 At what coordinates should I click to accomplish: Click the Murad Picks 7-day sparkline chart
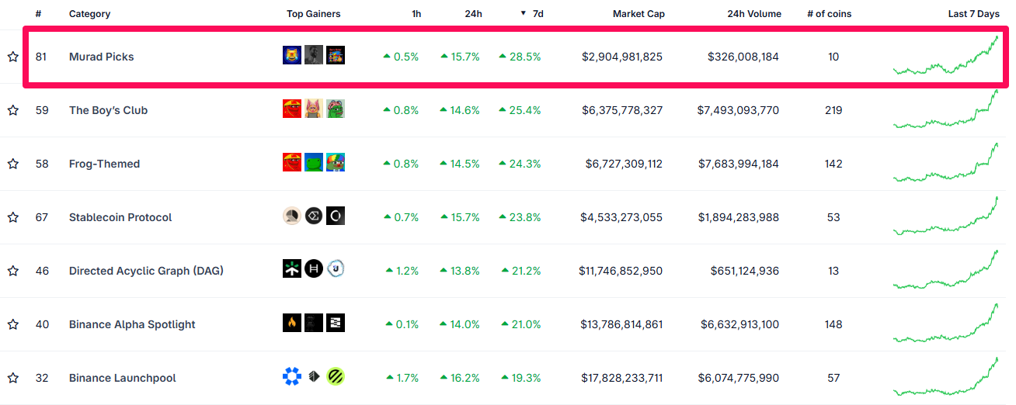(946, 57)
